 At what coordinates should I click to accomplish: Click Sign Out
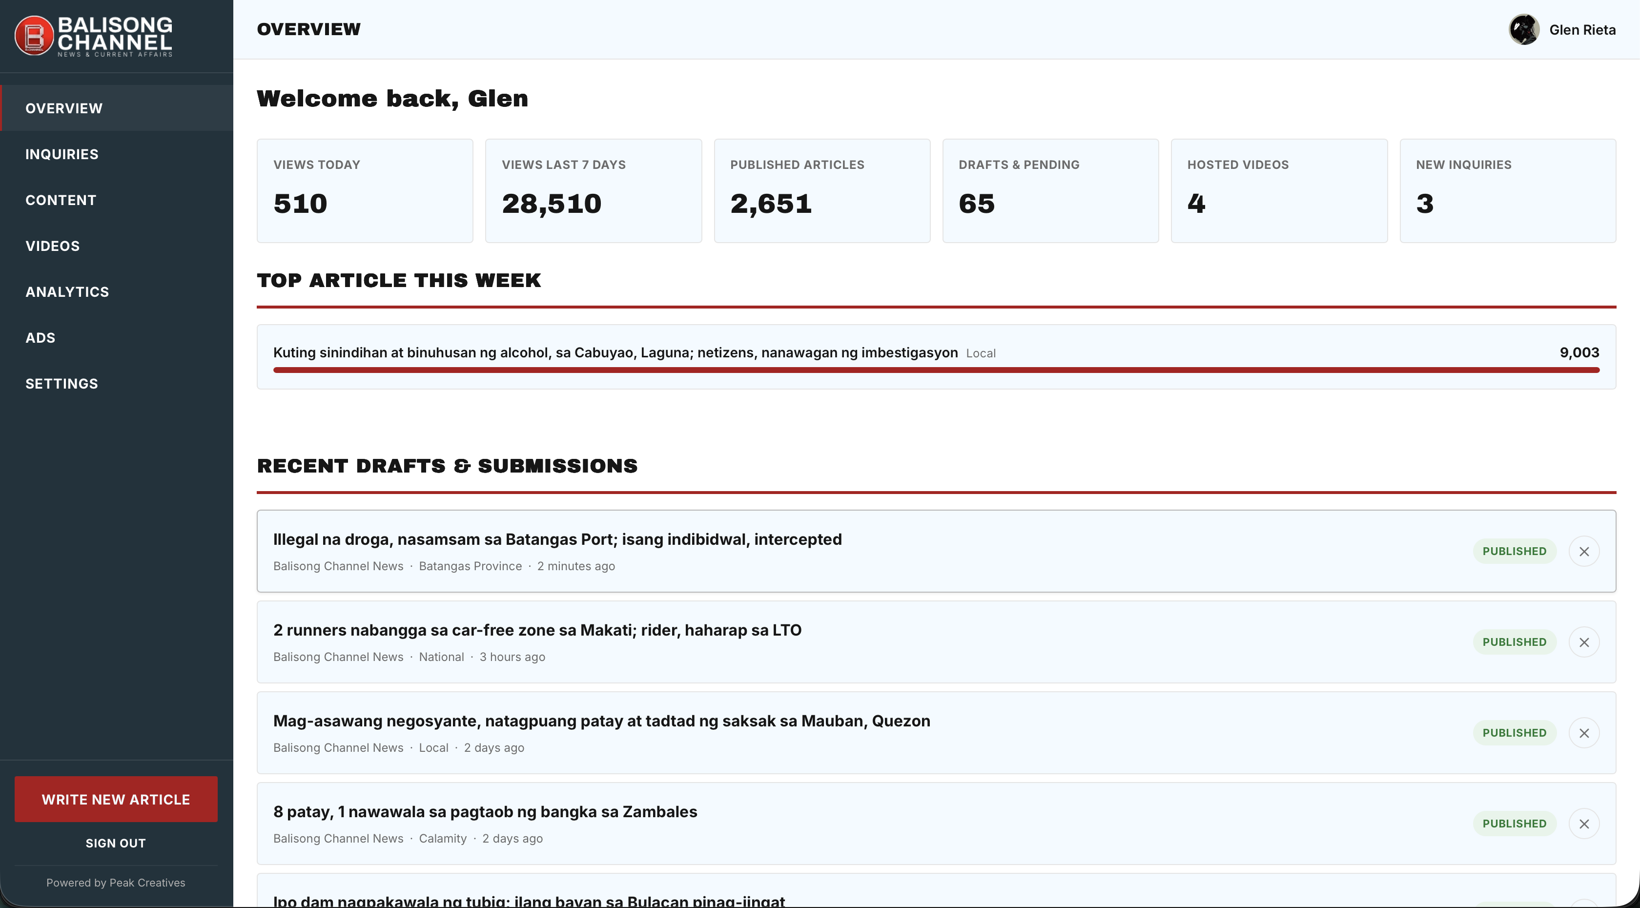[116, 843]
